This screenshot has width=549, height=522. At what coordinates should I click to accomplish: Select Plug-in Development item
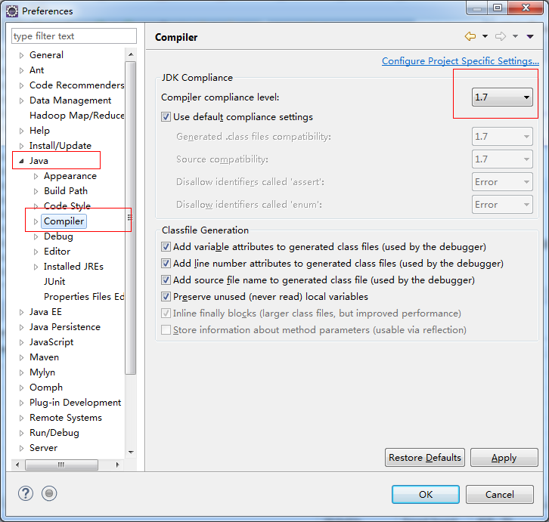click(x=76, y=403)
